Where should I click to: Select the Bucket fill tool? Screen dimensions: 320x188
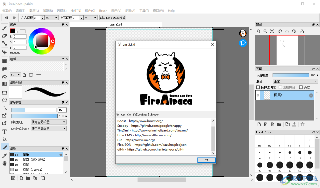[4, 76]
